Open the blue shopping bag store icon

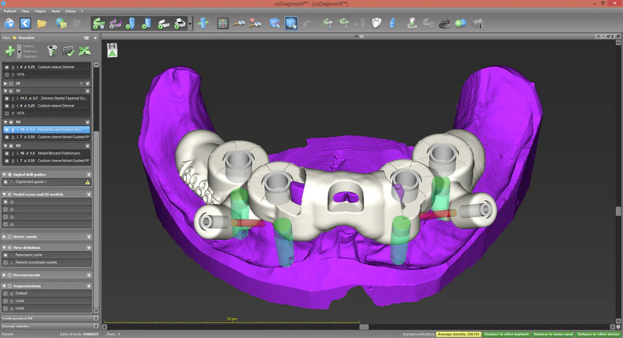click(10, 24)
